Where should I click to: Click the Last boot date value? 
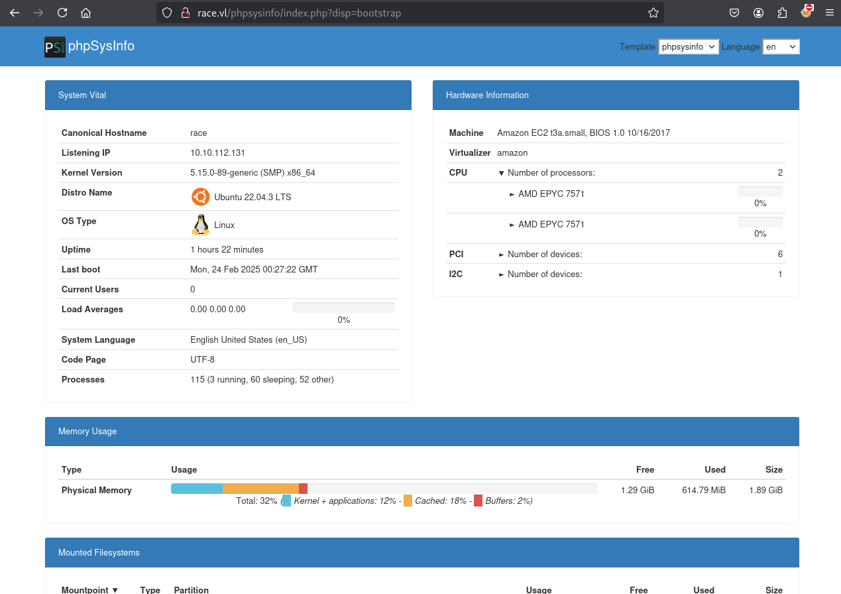click(254, 270)
